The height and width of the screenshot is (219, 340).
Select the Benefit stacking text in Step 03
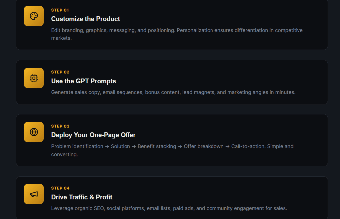point(157,146)
